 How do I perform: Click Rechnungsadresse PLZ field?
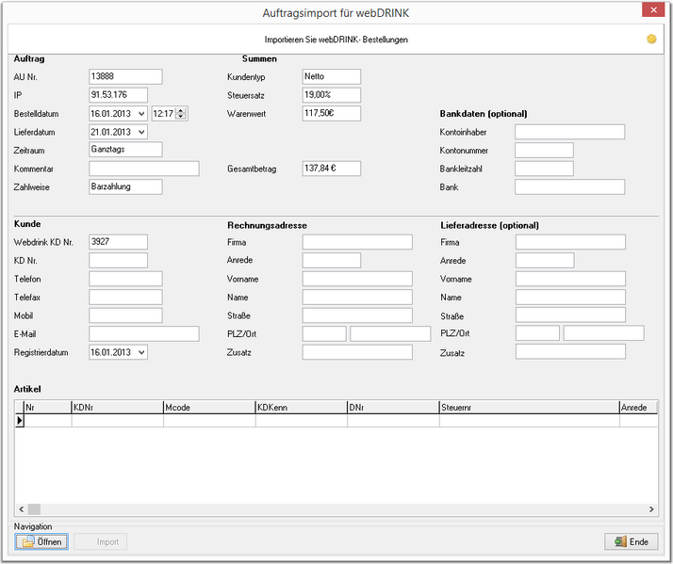pos(324,333)
